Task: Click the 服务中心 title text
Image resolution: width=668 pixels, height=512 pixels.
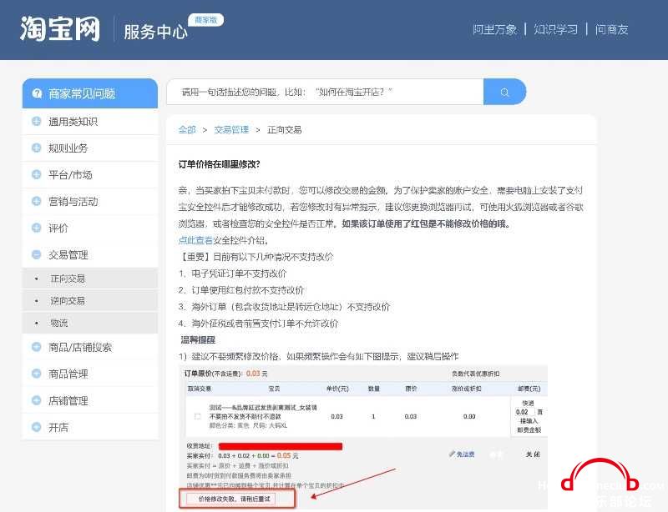Action: 155,32
